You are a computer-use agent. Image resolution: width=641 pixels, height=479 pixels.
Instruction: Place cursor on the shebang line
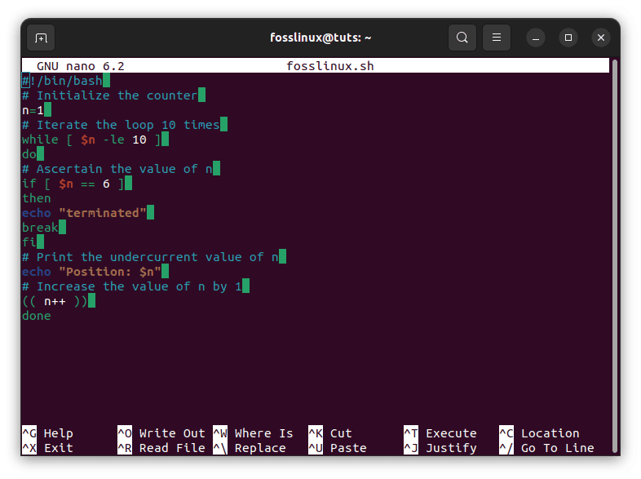65,81
